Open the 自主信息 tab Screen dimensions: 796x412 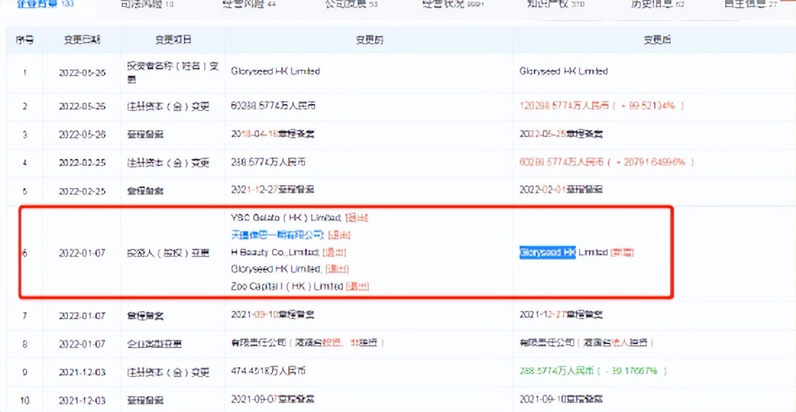coord(750,4)
